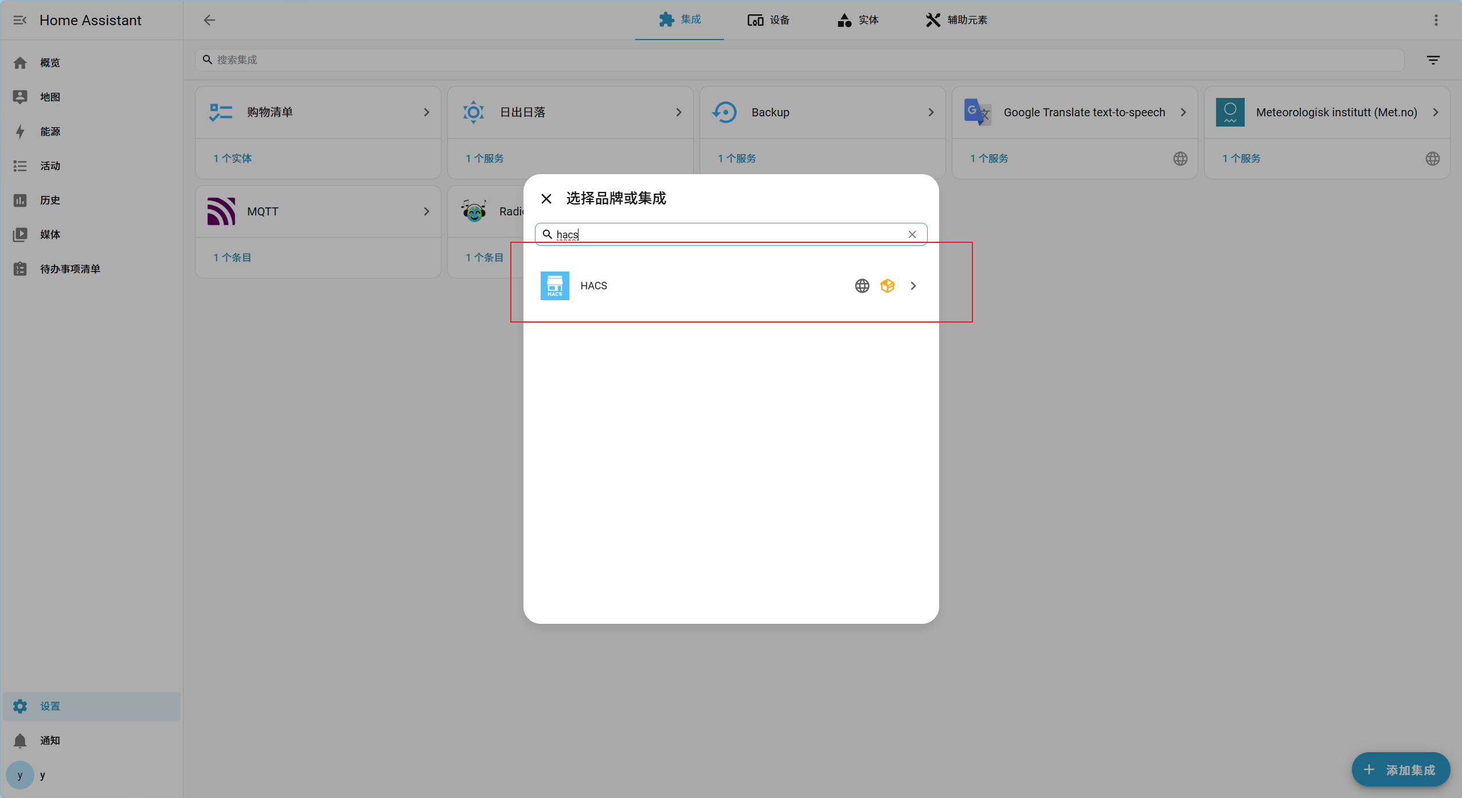
Task: Expand the MQTT card chevron
Action: point(426,211)
